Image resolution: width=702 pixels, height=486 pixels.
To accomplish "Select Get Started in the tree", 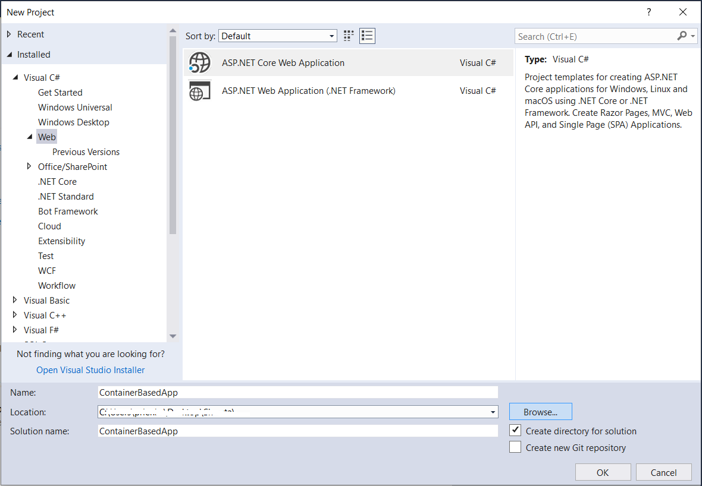I will click(60, 93).
